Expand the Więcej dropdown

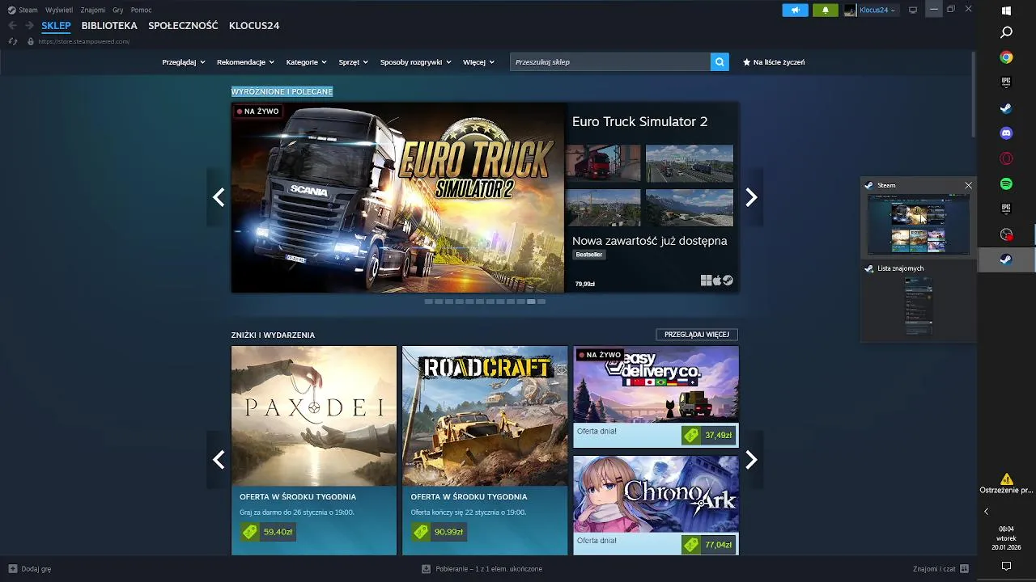(x=478, y=62)
